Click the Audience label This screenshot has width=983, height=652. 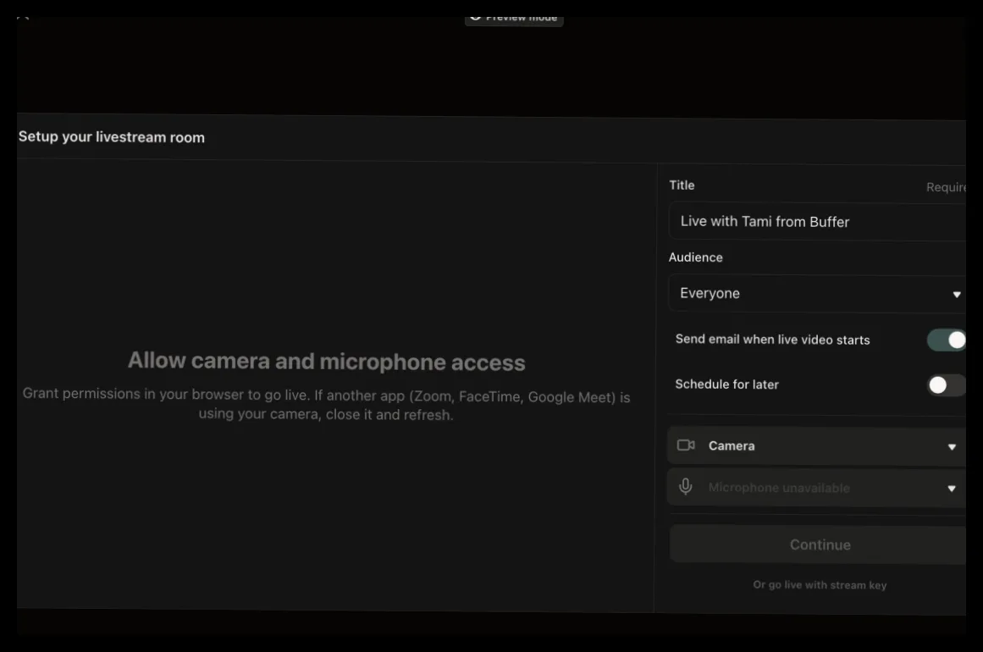(696, 257)
